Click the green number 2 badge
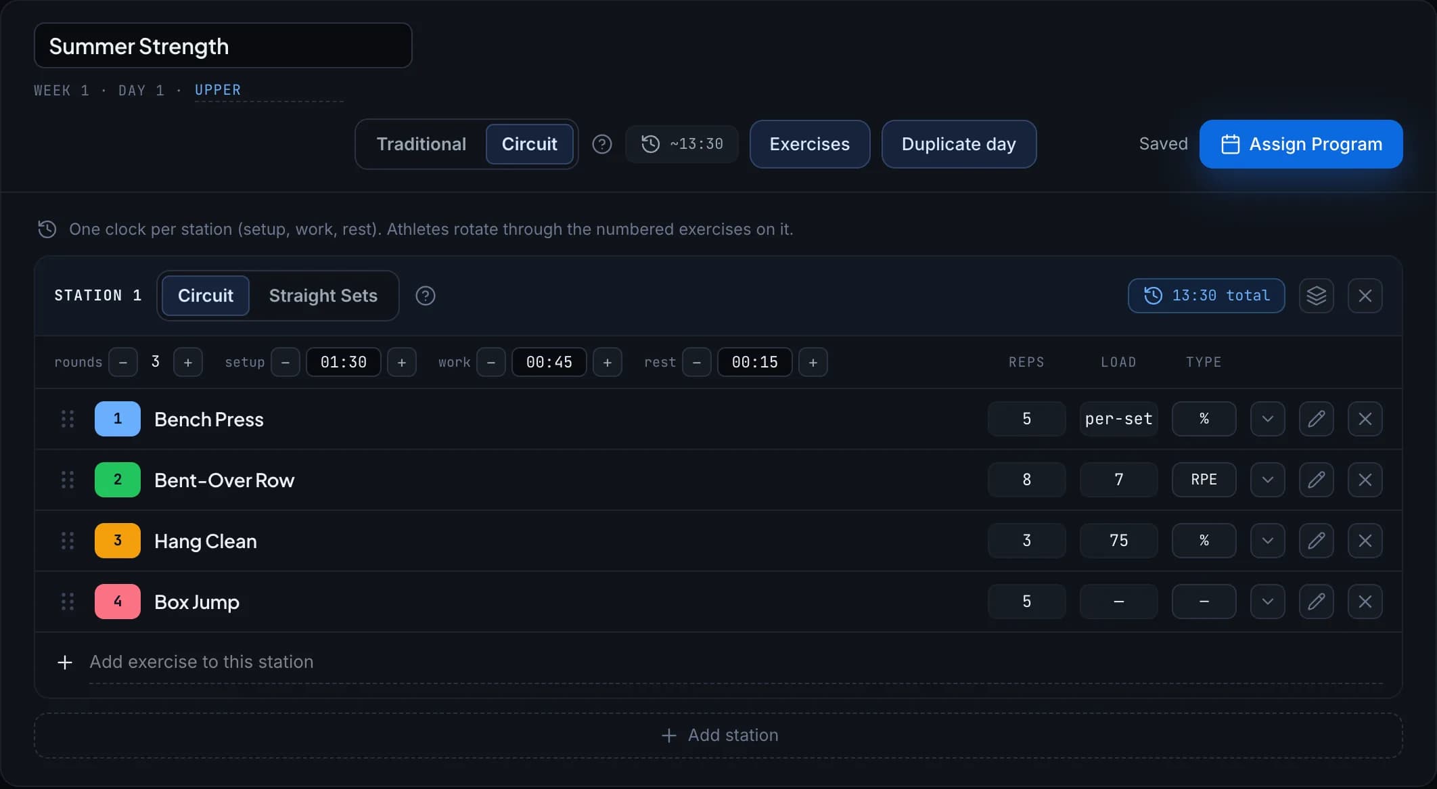 click(x=118, y=480)
